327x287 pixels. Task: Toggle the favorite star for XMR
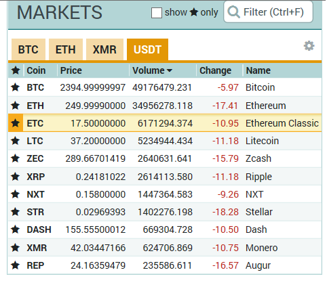(x=16, y=248)
